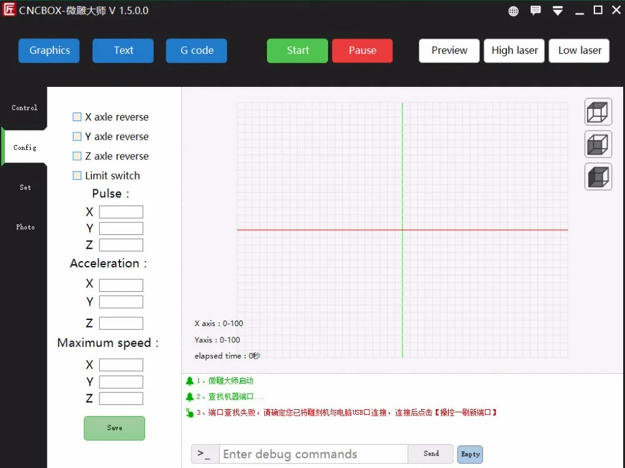Focus the Maximum speed Y input field

(x=121, y=382)
